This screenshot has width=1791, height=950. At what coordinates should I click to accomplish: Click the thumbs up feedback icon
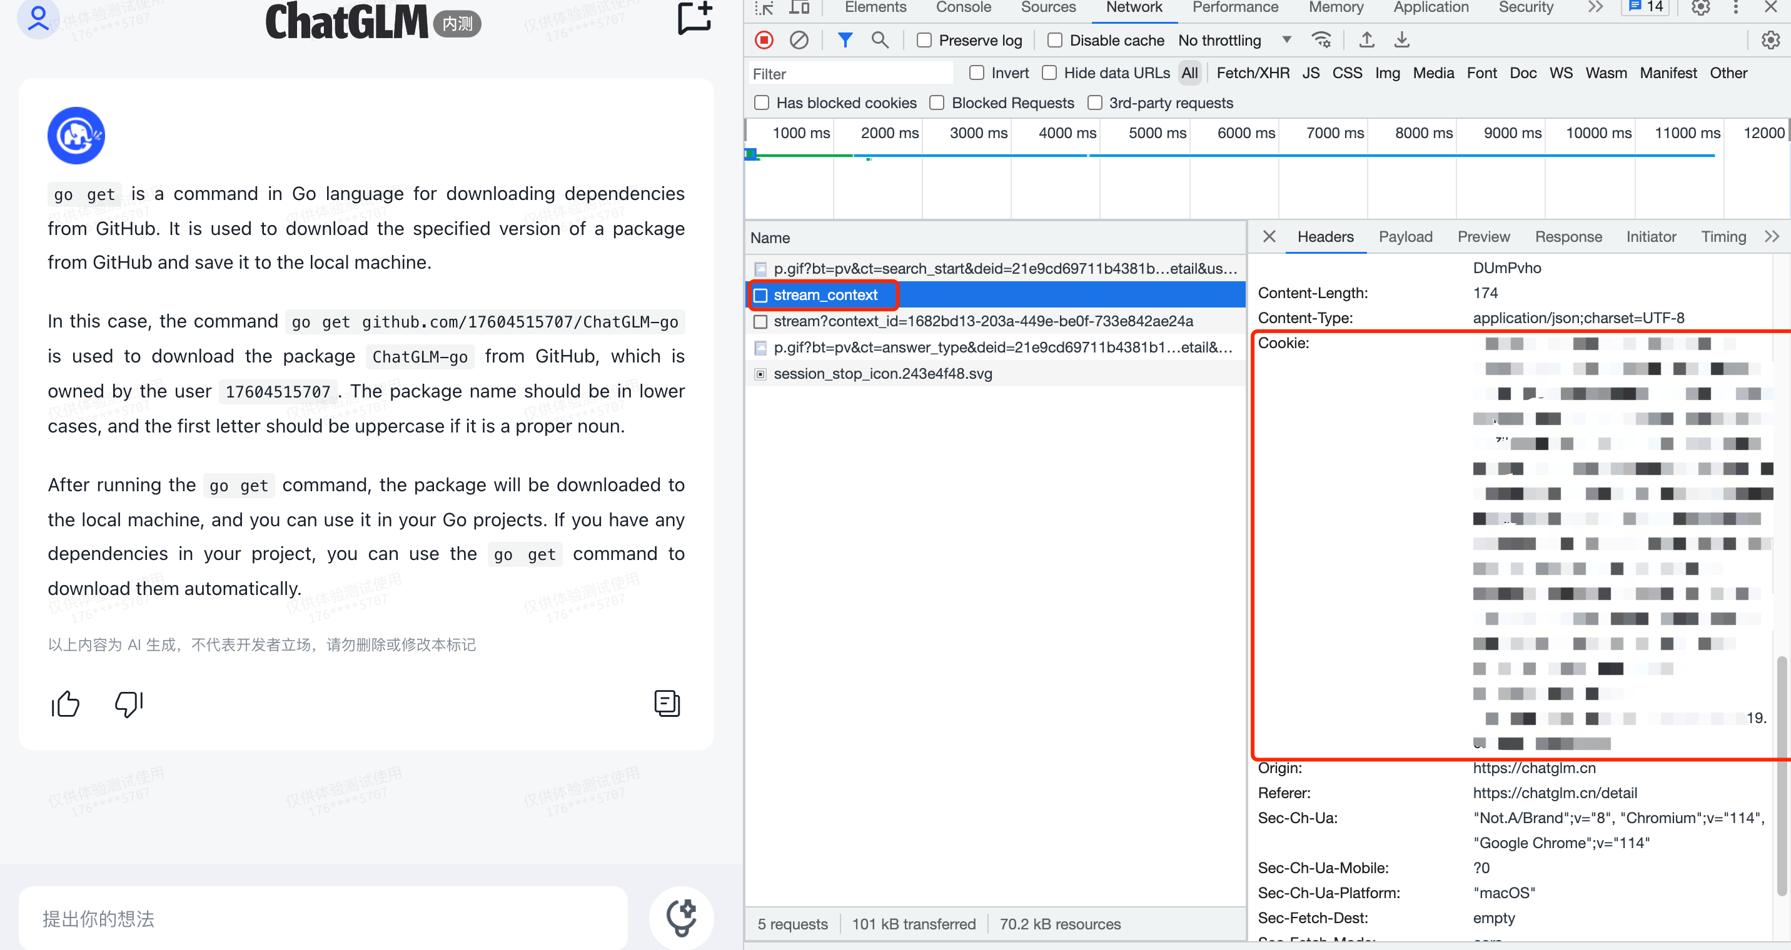(x=66, y=703)
